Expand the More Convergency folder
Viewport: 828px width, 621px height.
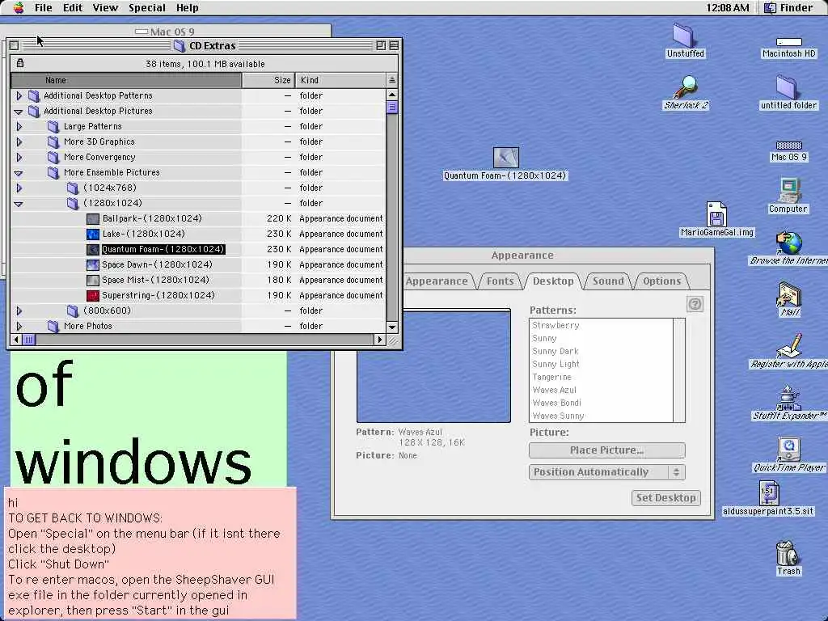pyautogui.click(x=19, y=157)
